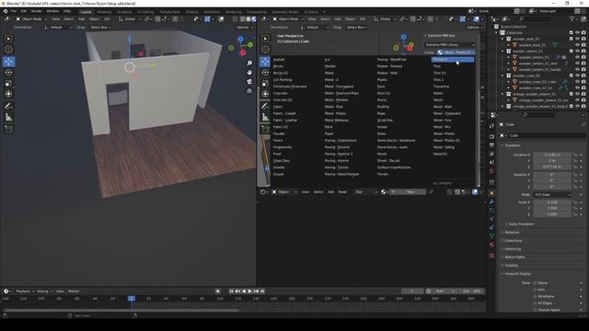Expand the Relations panel
The width and height of the screenshot is (589, 331).
(512, 233)
